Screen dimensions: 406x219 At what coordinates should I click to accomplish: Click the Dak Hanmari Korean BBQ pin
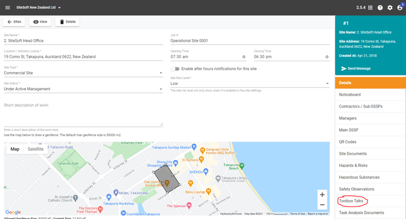pos(167,183)
